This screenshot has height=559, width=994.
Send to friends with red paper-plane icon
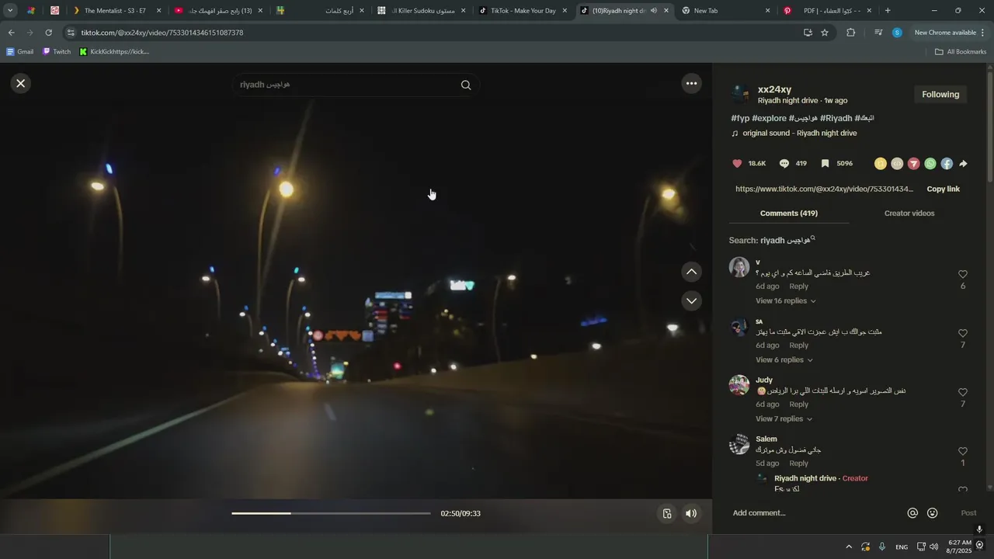point(914,164)
